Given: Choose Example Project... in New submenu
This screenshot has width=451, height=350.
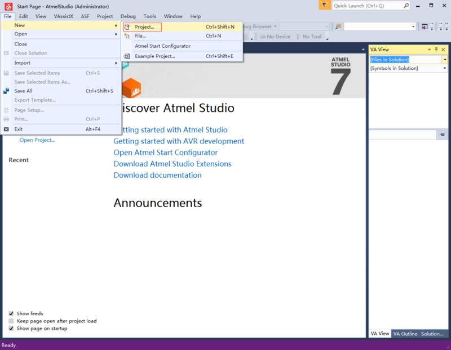Looking at the screenshot, I should point(182,56).
